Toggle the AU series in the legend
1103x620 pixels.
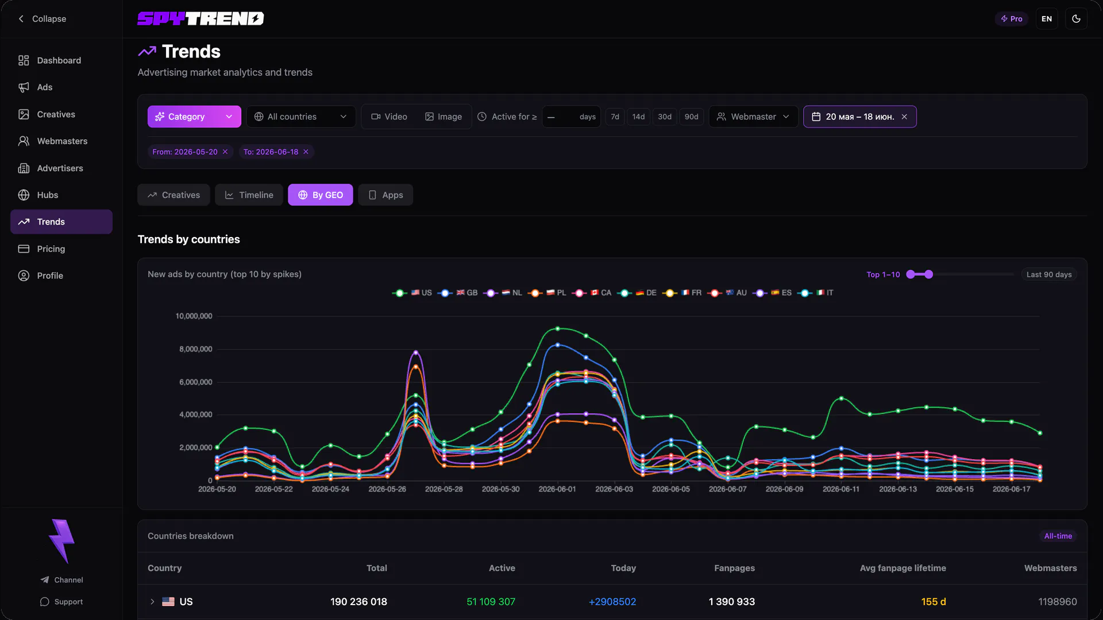[727, 293]
